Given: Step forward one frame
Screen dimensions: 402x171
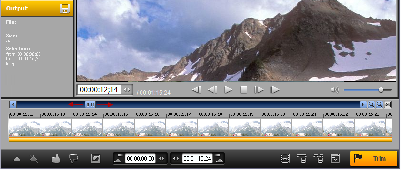Looking at the screenshot, I should coord(259,90).
